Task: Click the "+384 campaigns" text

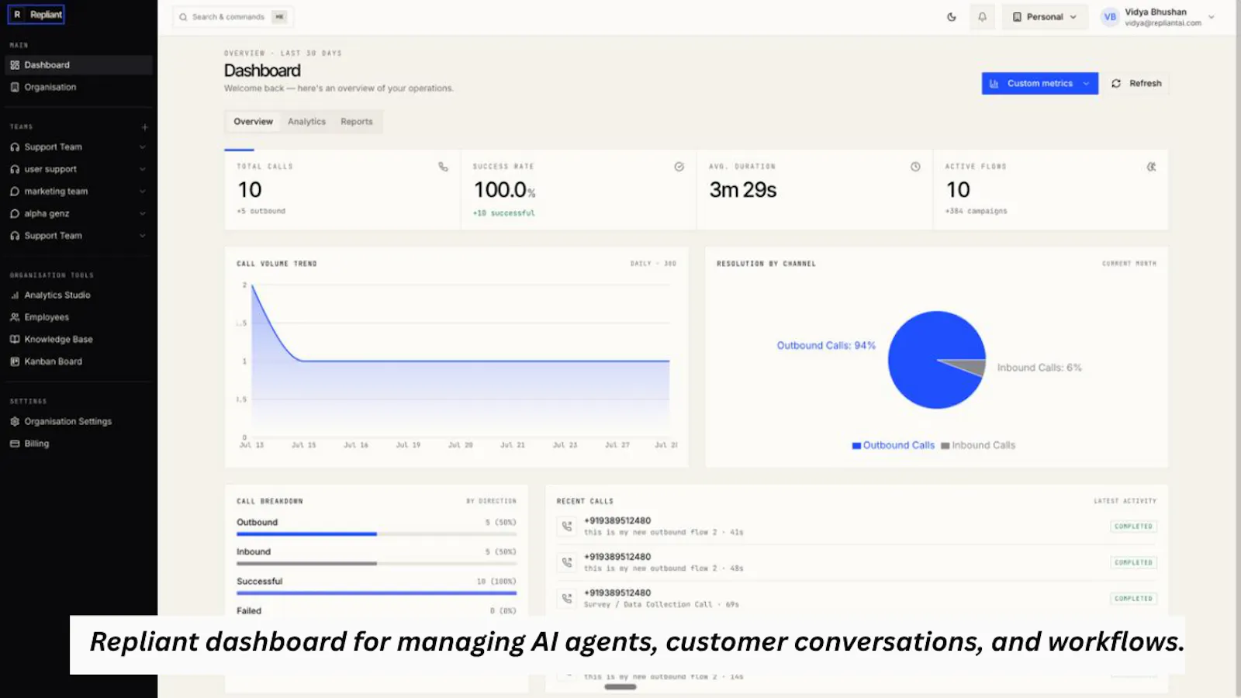Action: [x=976, y=211]
